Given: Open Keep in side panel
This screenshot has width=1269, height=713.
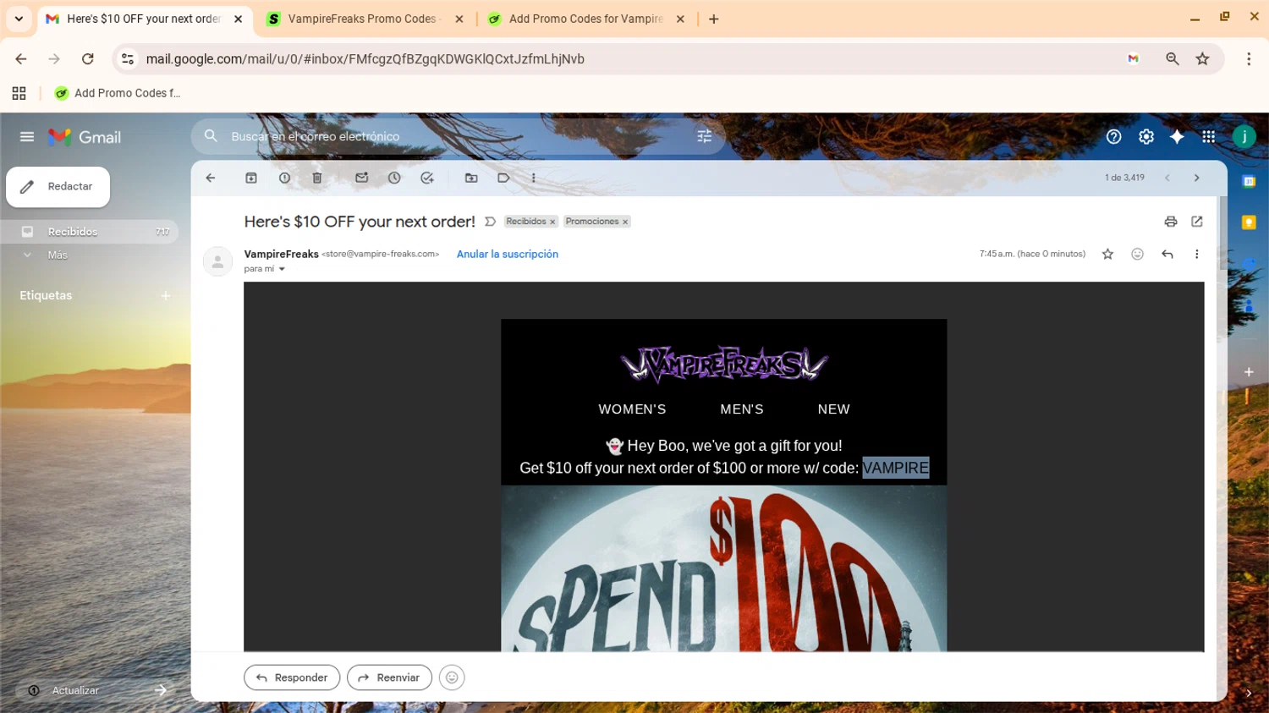Looking at the screenshot, I should click(x=1249, y=222).
